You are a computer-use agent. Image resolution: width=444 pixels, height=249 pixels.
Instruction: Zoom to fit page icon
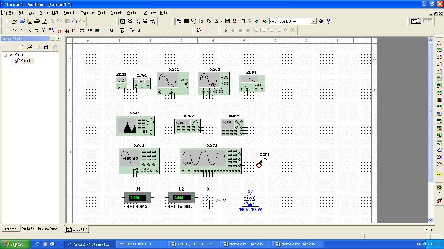[153, 21]
